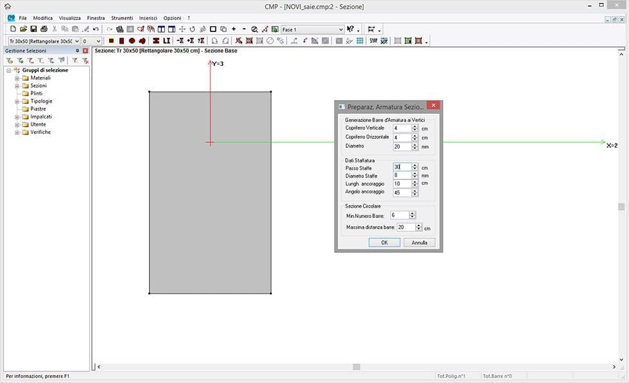Click OK in the Preparaz. Armatura dialog

pyautogui.click(x=384, y=243)
